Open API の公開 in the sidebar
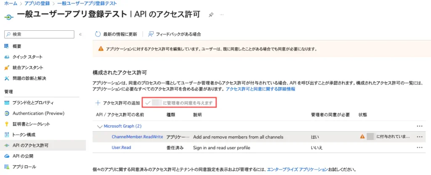Image resolution: width=431 pixels, height=175 pixels. (x=23, y=156)
